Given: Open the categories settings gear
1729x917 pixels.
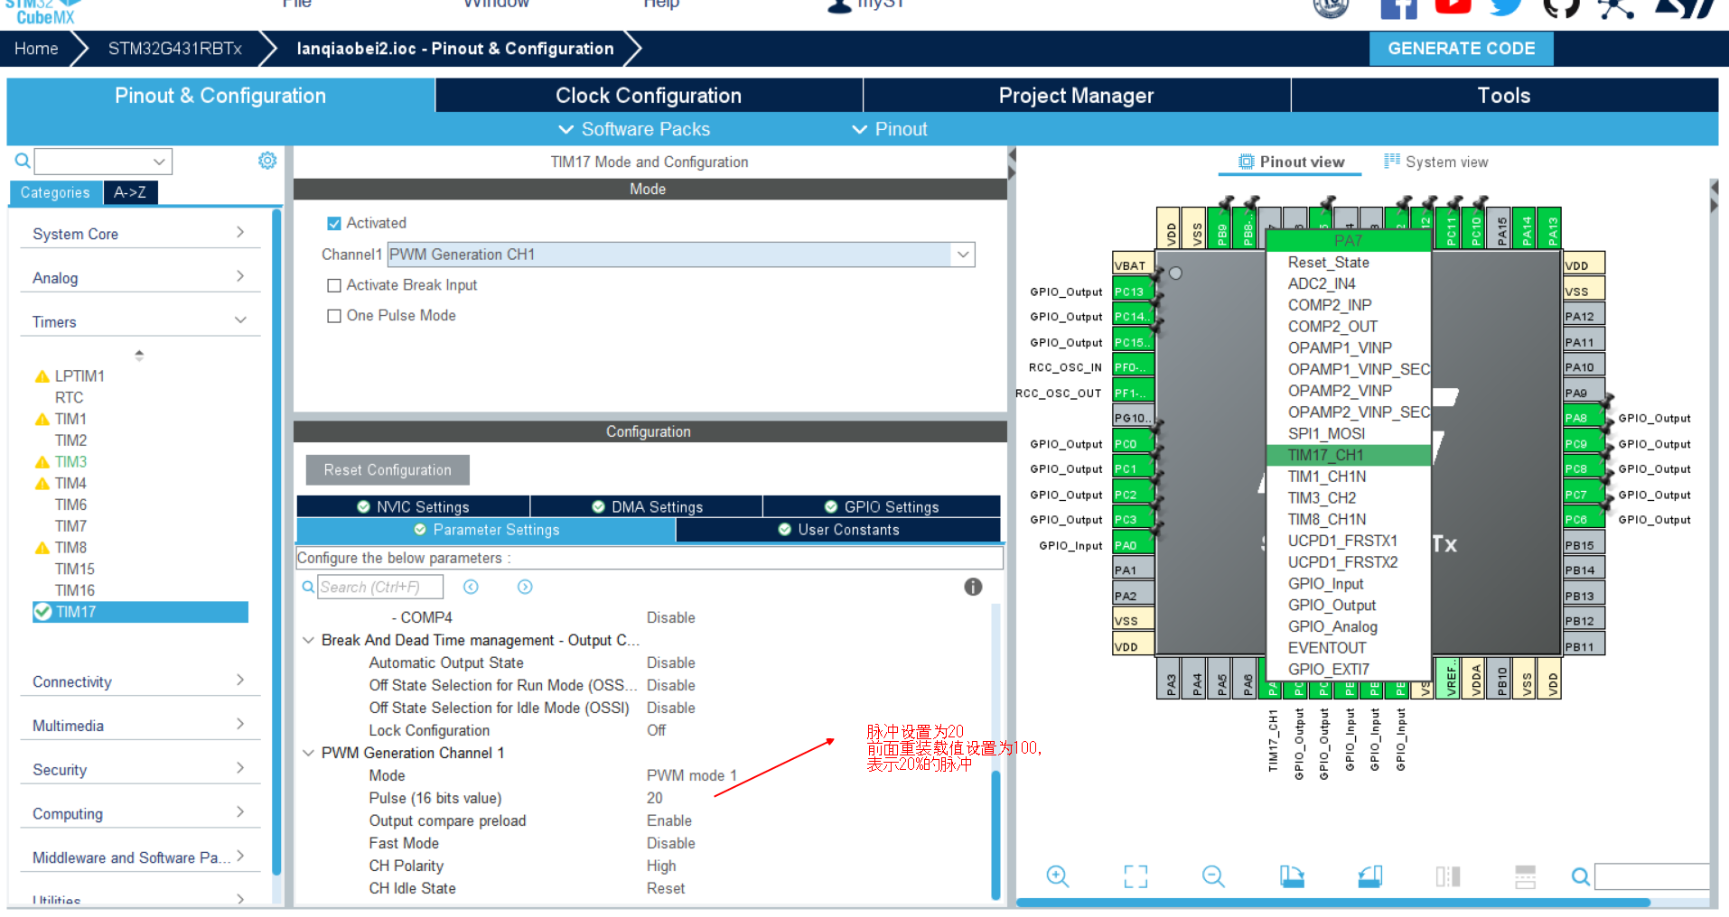Looking at the screenshot, I should click(x=267, y=161).
